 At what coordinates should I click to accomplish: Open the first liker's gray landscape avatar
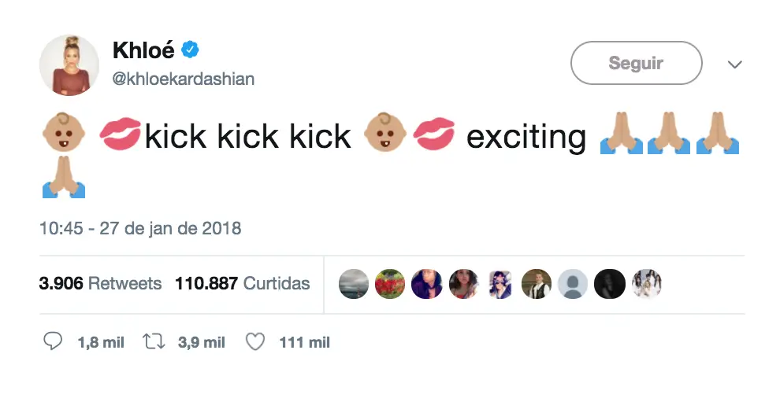pyautogui.click(x=354, y=284)
